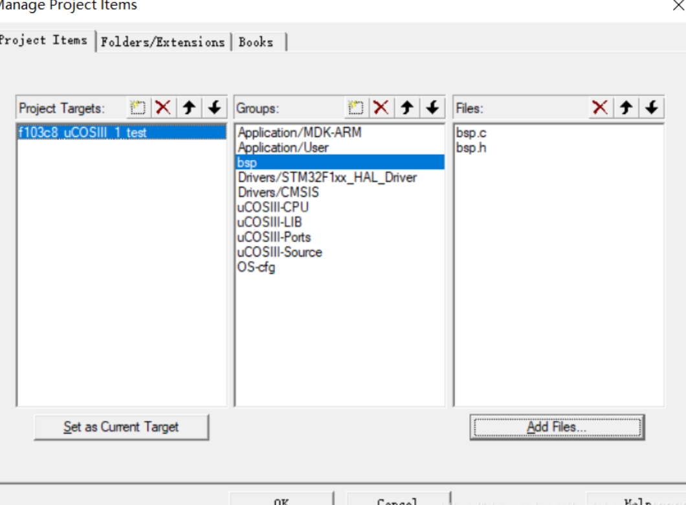Move selected Group up
Viewport: 686px width, 505px height.
pyautogui.click(x=407, y=107)
